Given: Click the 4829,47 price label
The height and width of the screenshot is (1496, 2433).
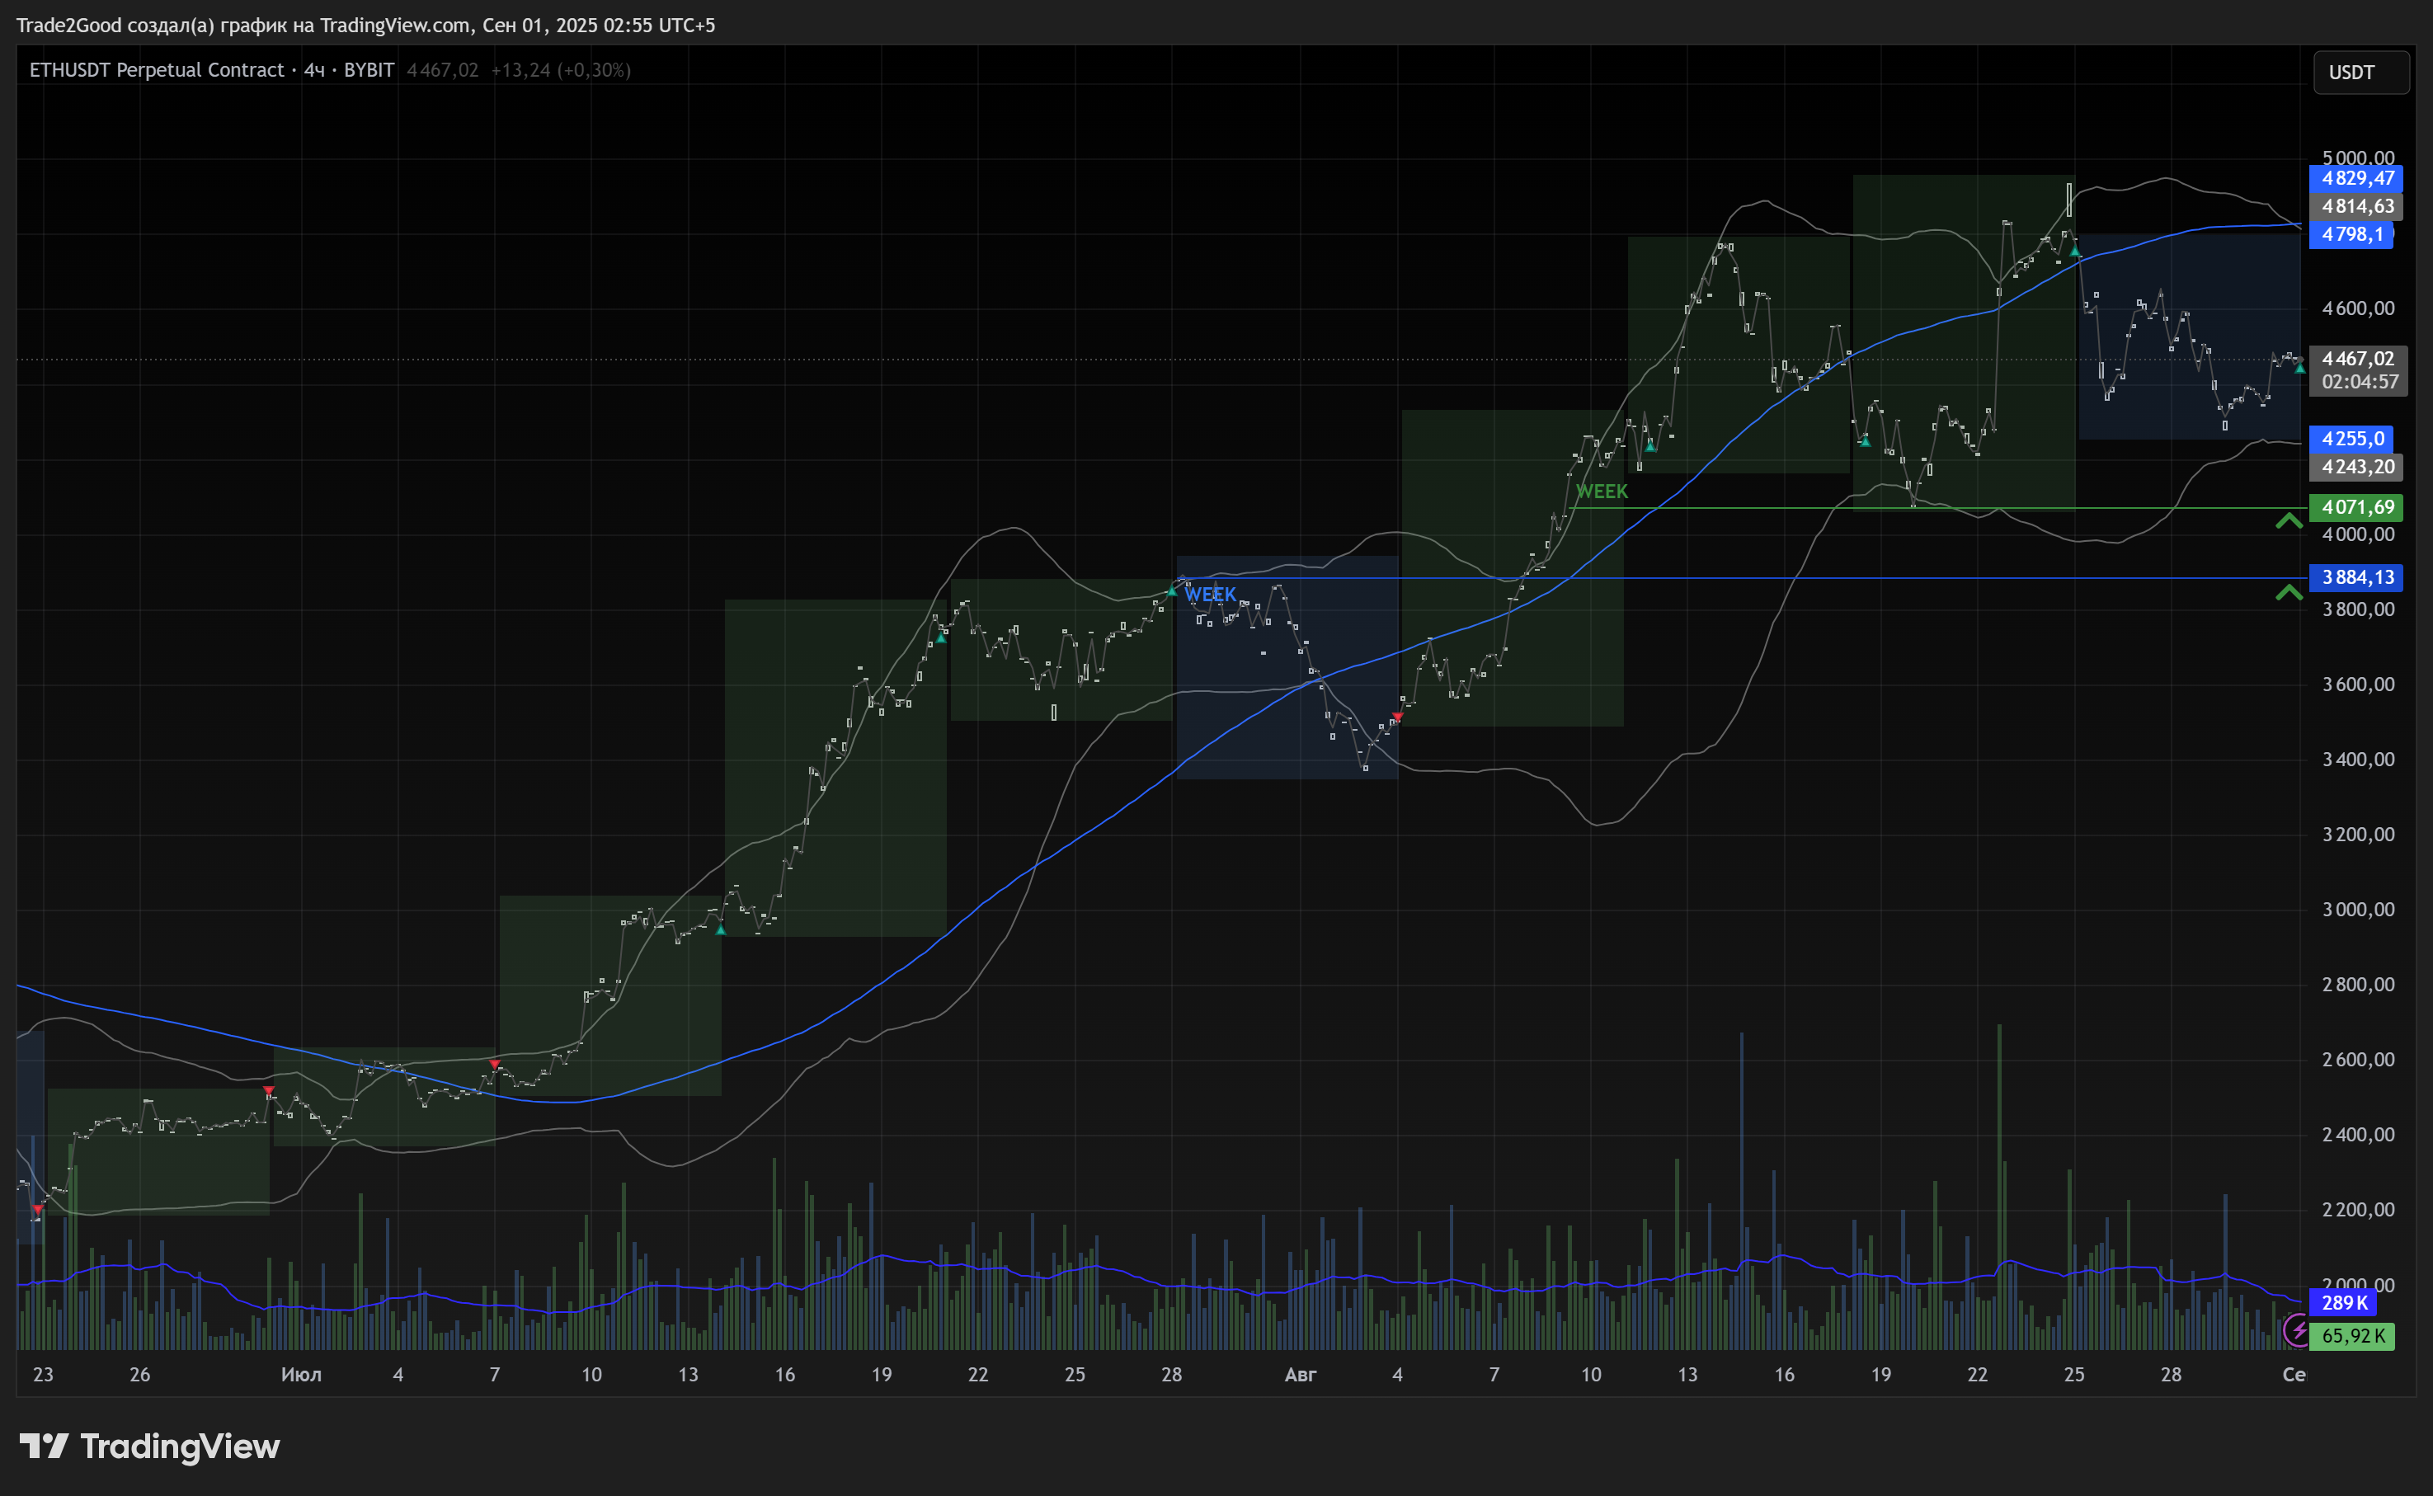Looking at the screenshot, I should point(2358,179).
